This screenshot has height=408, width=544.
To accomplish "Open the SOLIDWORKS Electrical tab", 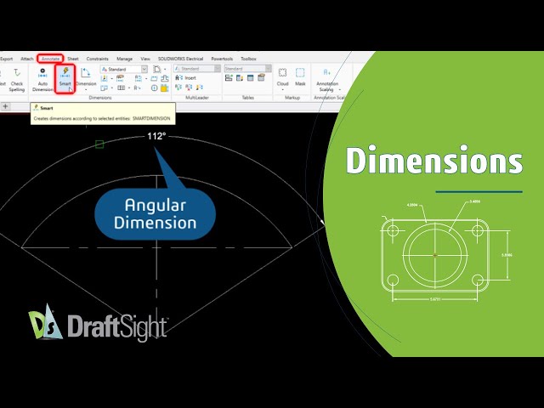I will coord(181,59).
